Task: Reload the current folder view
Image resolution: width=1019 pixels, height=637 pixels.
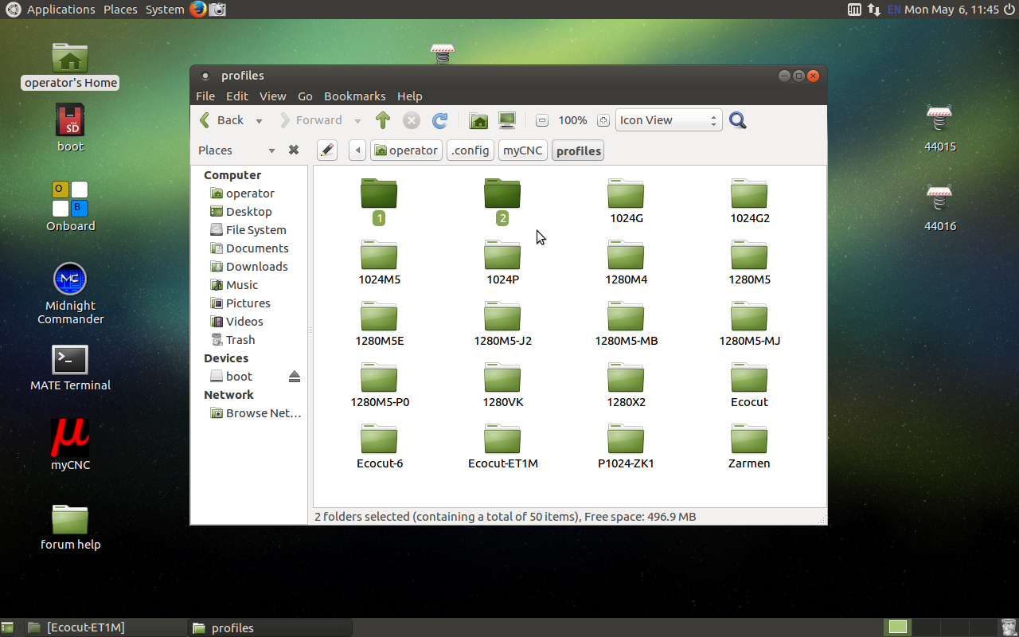Action: pos(439,120)
